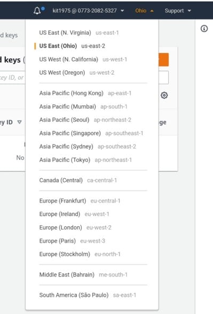Screen dimensions: 213x314
Task: Click the orange create key button
Action: click(164, 59)
